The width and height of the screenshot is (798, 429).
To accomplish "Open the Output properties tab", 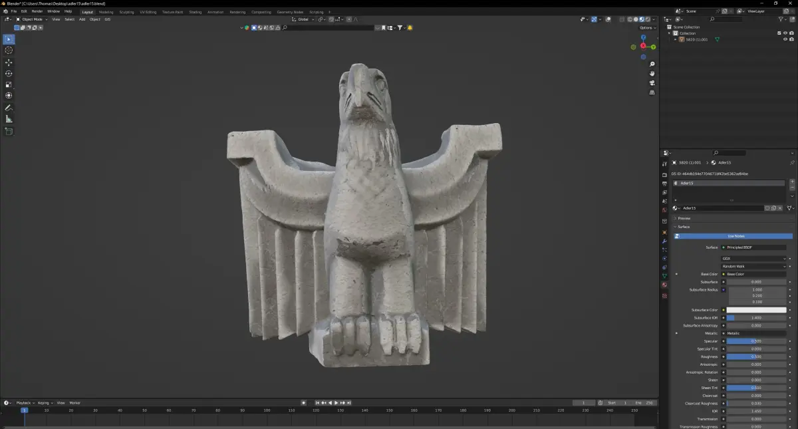I will click(x=664, y=184).
